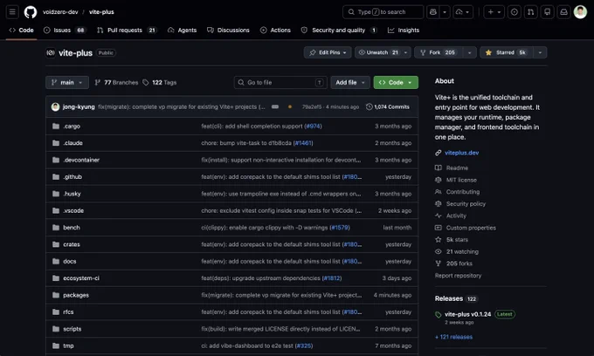Check the orange commit status dot
The height and width of the screenshot is (356, 594).
(x=290, y=107)
